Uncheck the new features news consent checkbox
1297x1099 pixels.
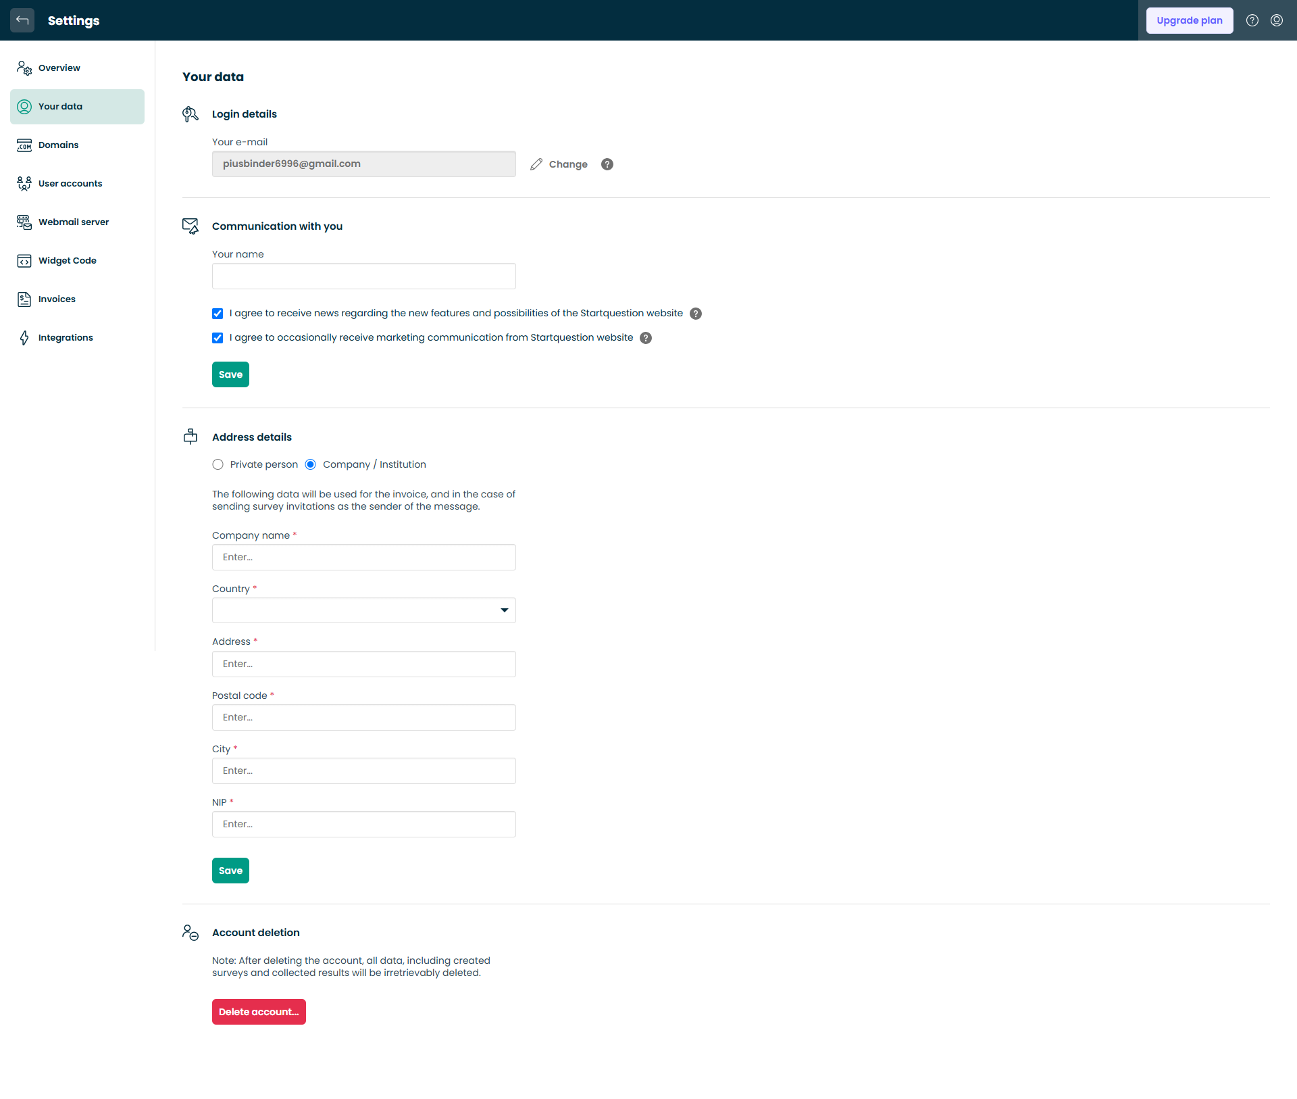(218, 314)
